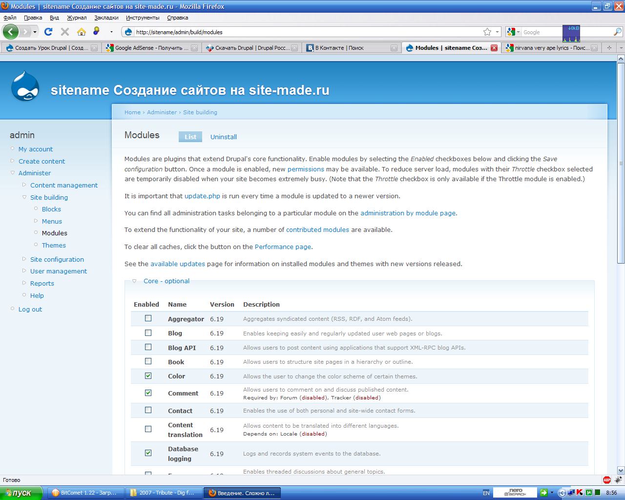Screen dimensions: 625x500
Task: Switch to BitComet taskbar window
Action: (x=84, y=493)
